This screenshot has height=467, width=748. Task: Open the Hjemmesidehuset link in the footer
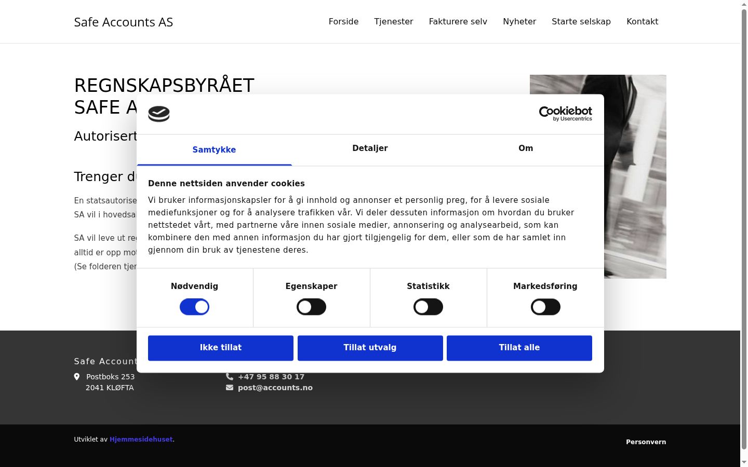(141, 439)
